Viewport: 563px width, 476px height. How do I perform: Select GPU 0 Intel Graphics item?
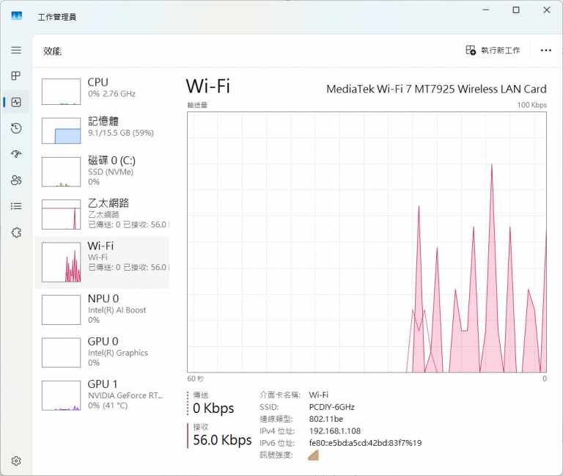point(103,351)
